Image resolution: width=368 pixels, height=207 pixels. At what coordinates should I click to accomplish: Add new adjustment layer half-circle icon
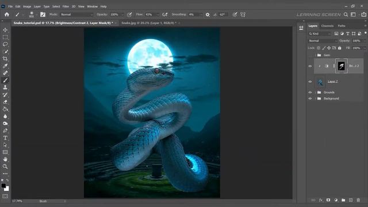click(336, 200)
